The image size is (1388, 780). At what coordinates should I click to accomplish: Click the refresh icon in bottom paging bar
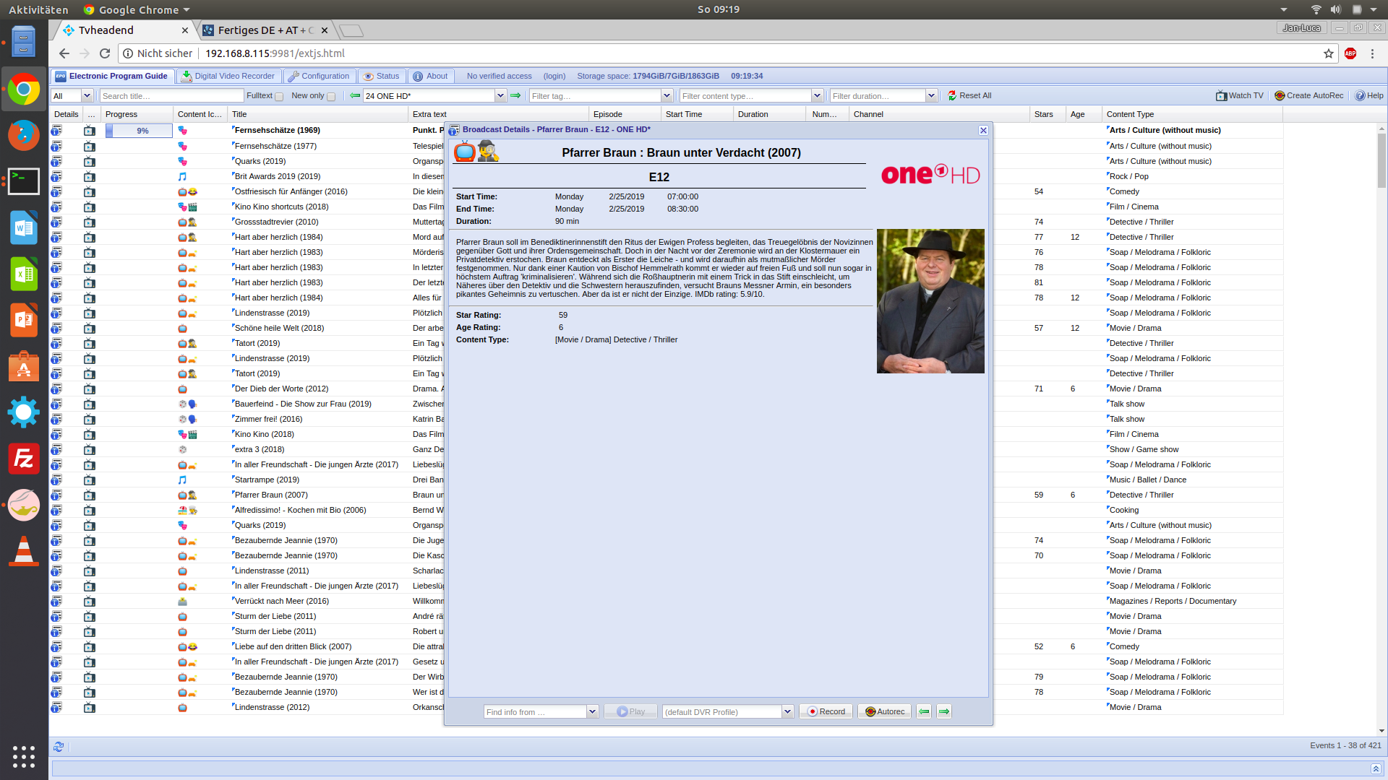click(x=59, y=746)
